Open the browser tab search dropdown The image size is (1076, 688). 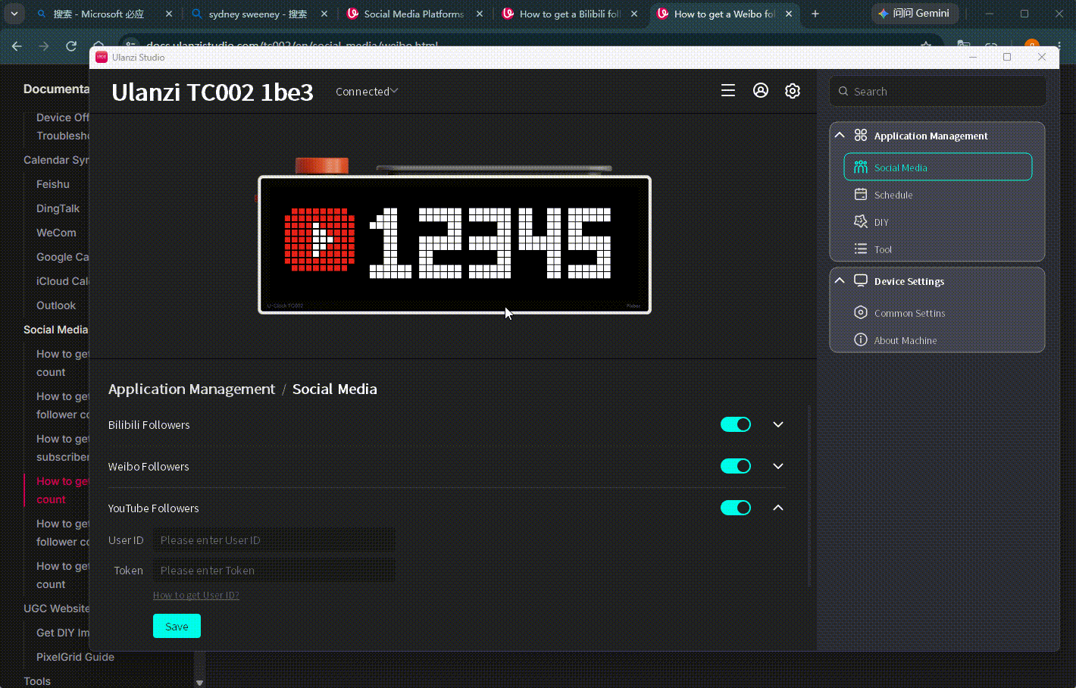14,14
